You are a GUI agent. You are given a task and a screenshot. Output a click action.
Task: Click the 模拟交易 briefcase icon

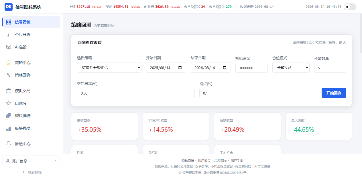[x=9, y=91]
